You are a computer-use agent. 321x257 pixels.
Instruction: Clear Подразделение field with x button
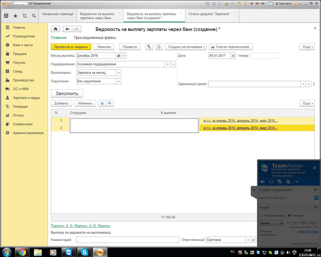[x=173, y=64]
